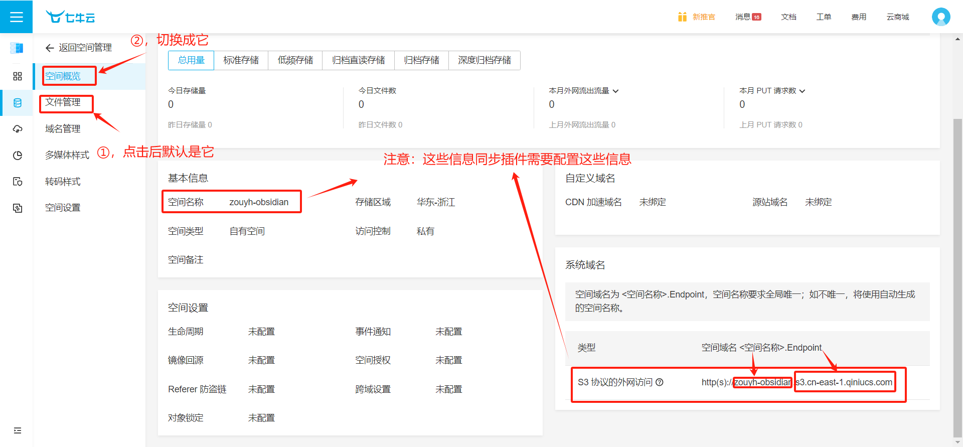Screen dimensions: 963x447
Task: Open the hamburger menu at top left
Action: pos(16,17)
